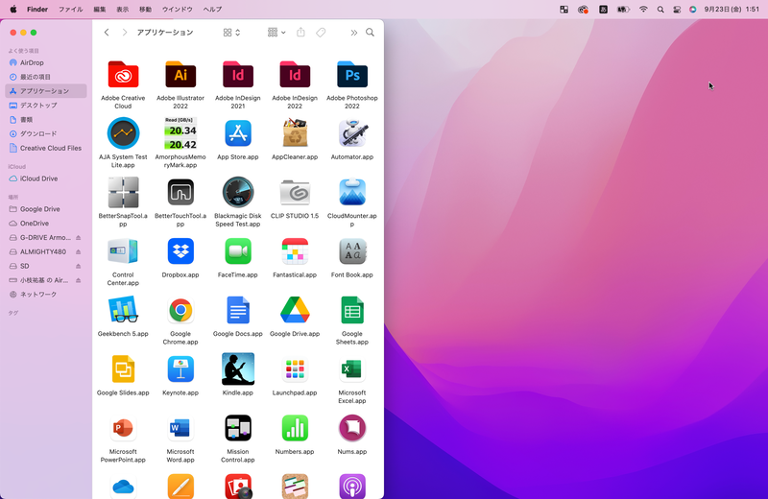Select AppCleaner app icon
This screenshot has width=768, height=499.
tap(295, 133)
